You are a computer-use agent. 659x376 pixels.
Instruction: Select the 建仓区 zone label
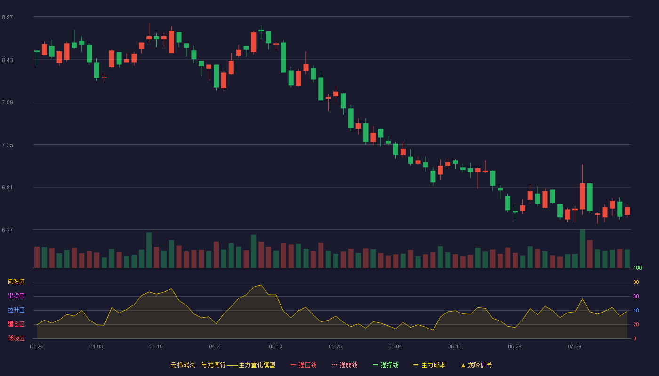click(x=16, y=324)
